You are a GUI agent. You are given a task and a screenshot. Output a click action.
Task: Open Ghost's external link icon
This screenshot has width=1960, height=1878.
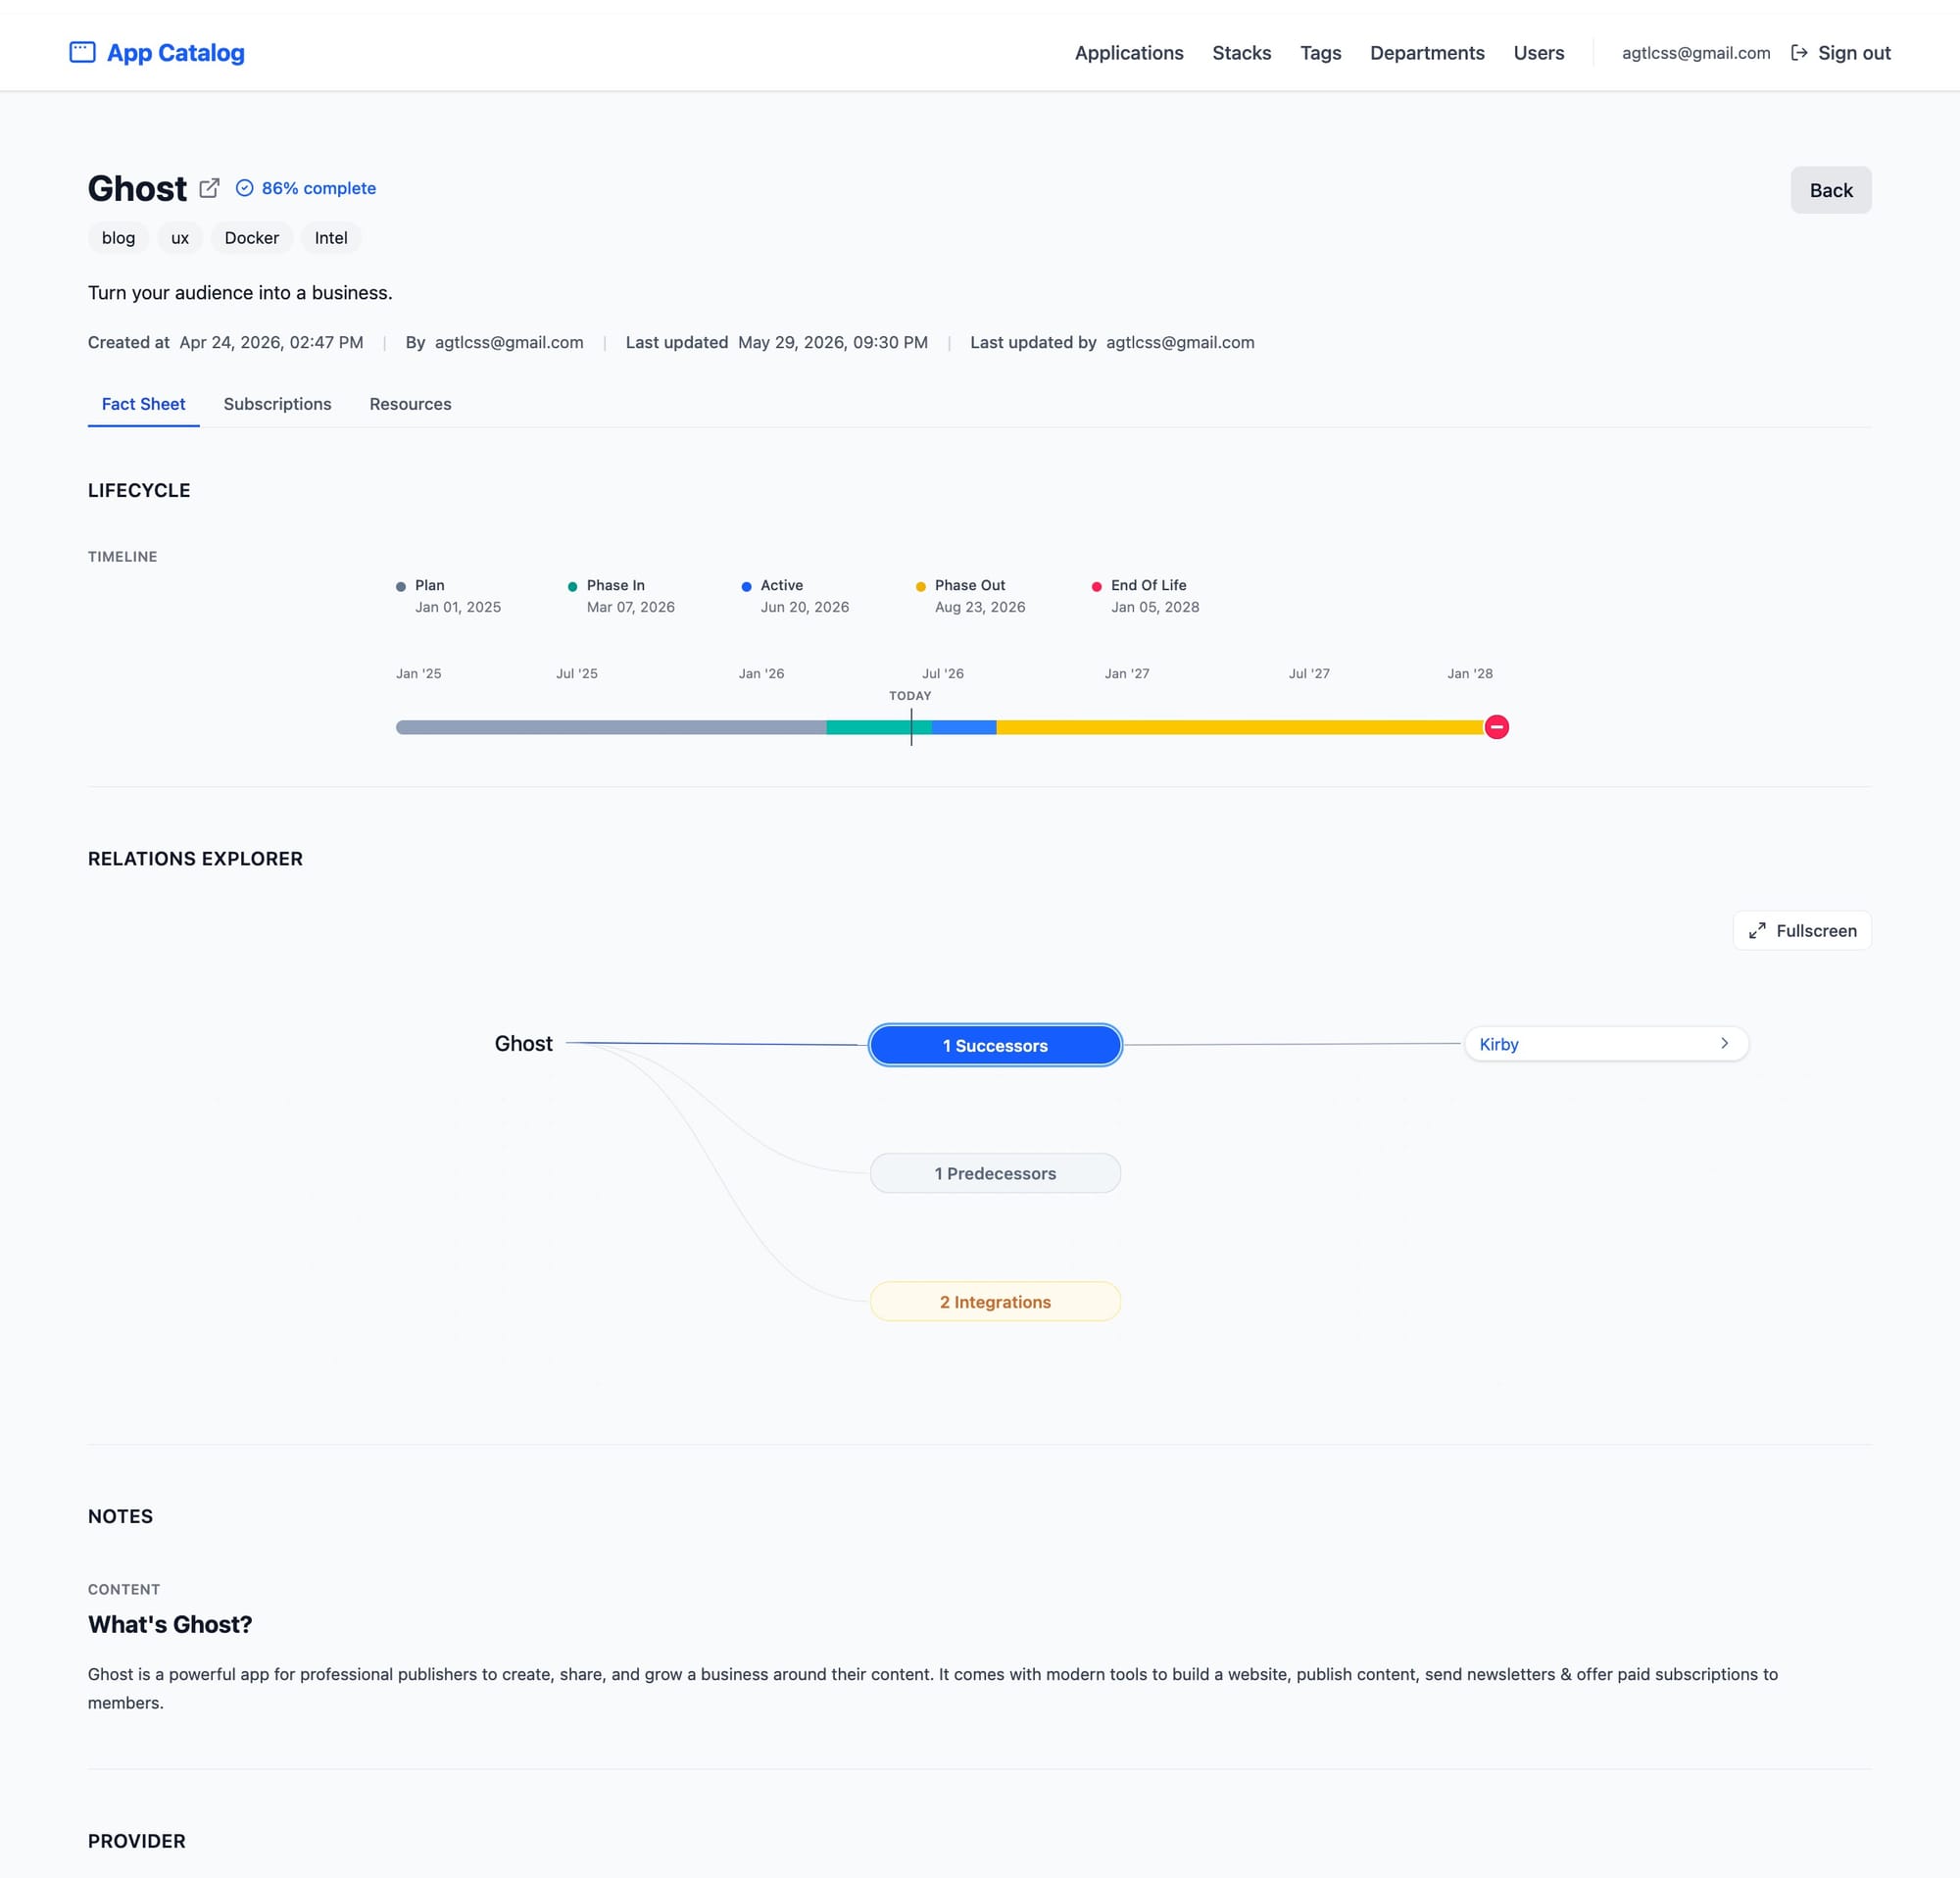[209, 188]
